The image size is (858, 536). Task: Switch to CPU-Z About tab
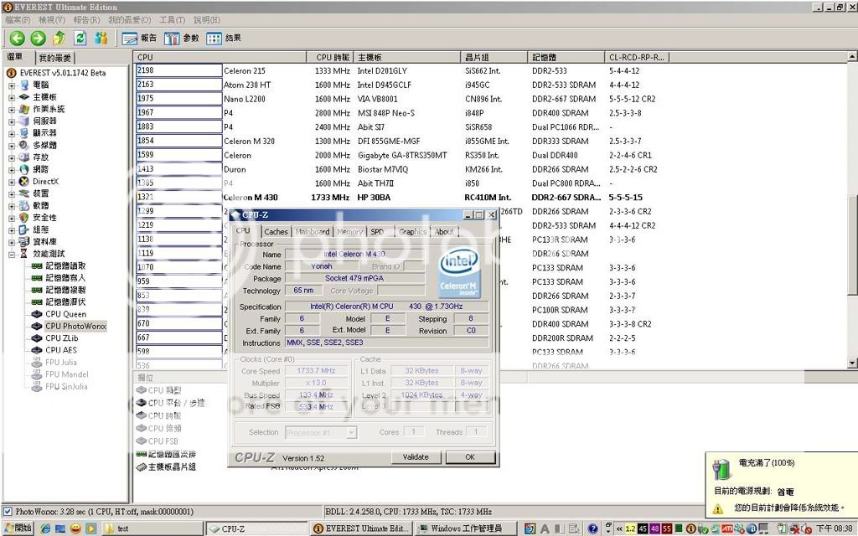pyautogui.click(x=444, y=232)
